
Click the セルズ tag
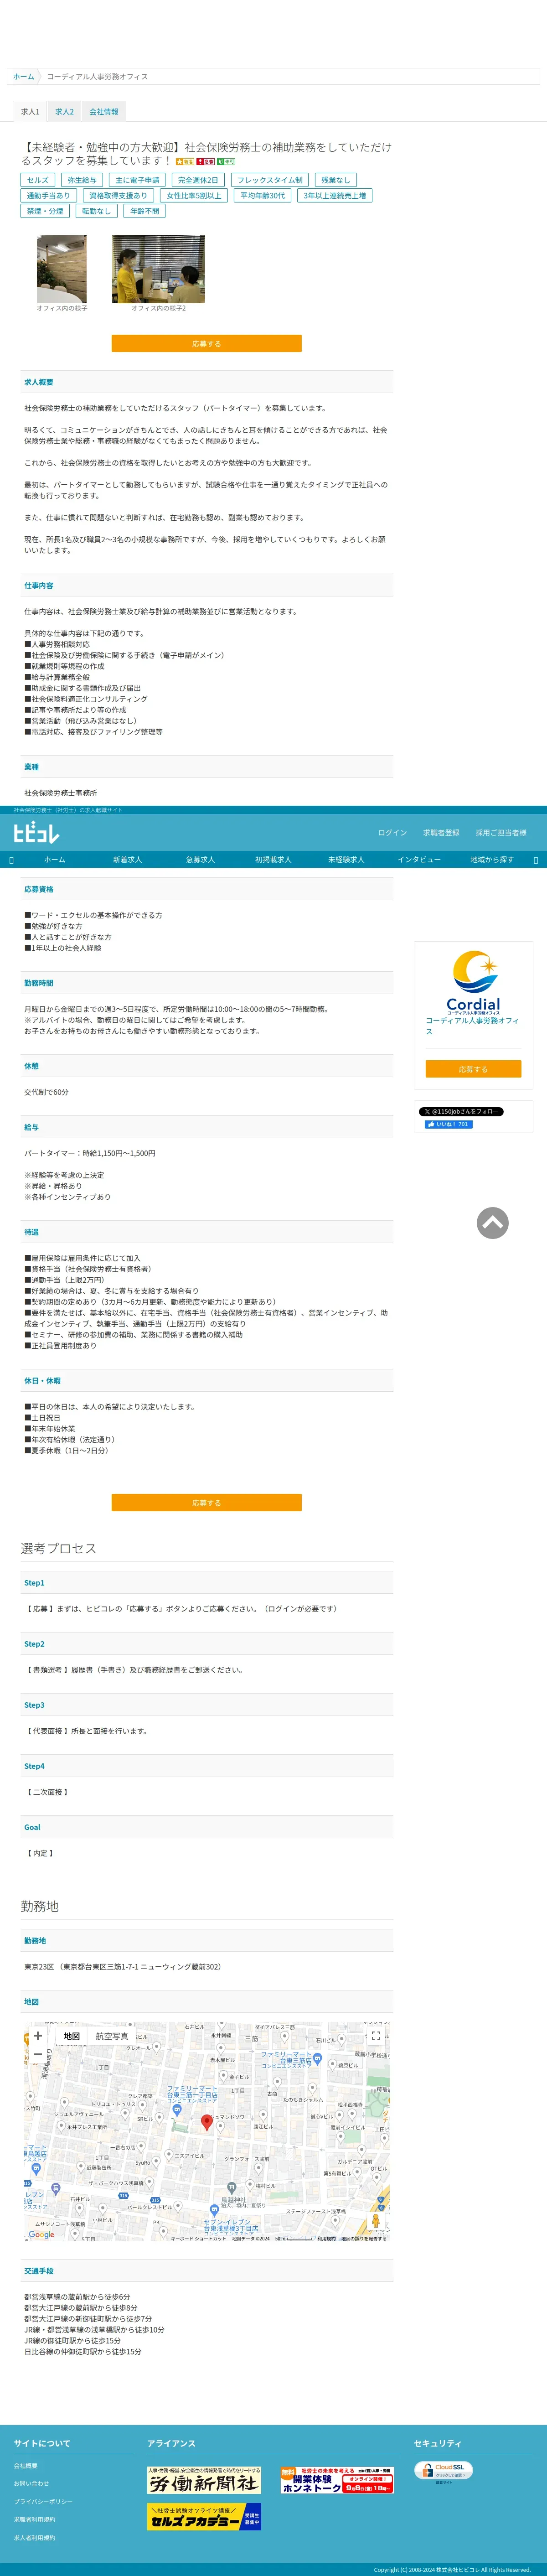[38, 180]
